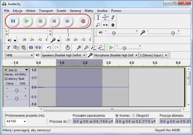193x135 pixels.
Task: Trim audio outside the selection
Action: [x=31, y=47]
